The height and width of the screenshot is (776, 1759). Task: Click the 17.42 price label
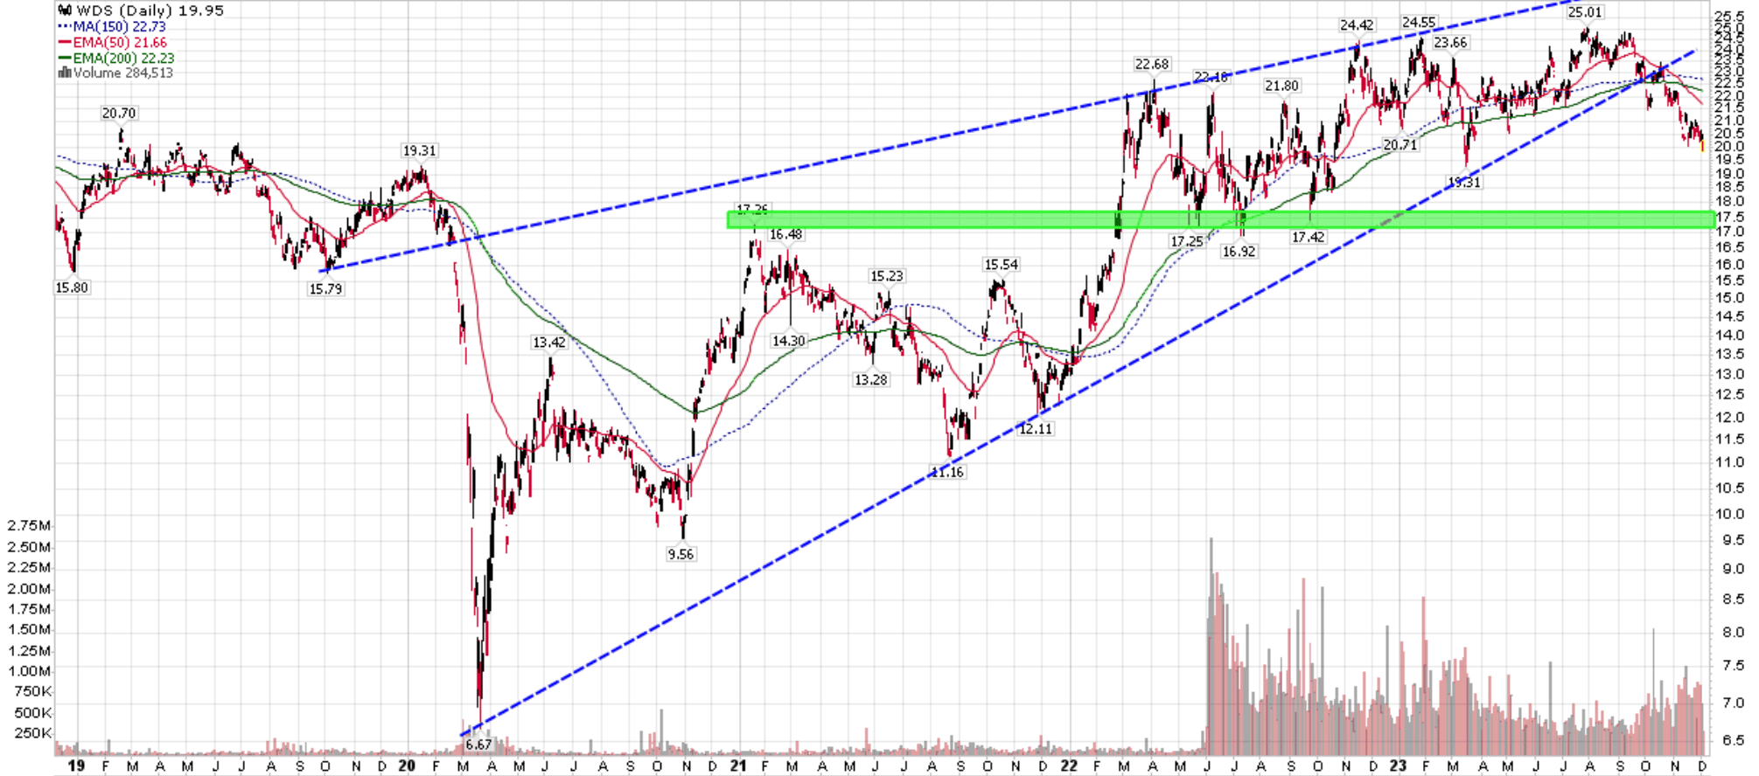(x=1309, y=238)
